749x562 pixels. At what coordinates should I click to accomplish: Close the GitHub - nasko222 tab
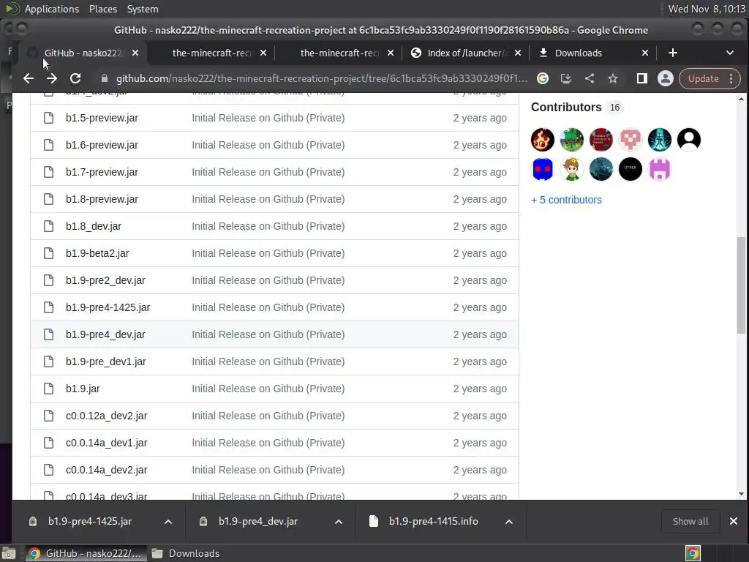(135, 53)
